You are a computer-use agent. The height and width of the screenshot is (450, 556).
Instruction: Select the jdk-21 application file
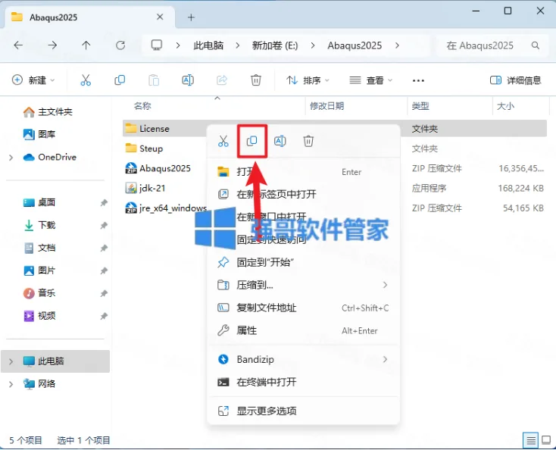coord(145,189)
